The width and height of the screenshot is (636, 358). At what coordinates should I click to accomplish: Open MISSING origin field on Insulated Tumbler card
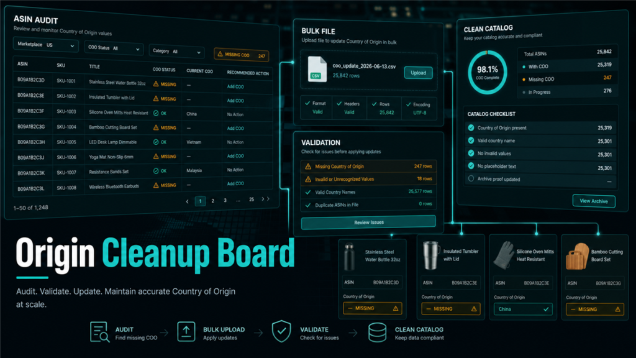tap(451, 309)
